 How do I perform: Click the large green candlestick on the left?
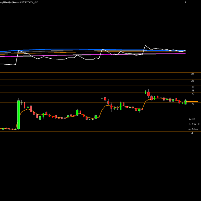pyautogui.click(x=18, y=115)
